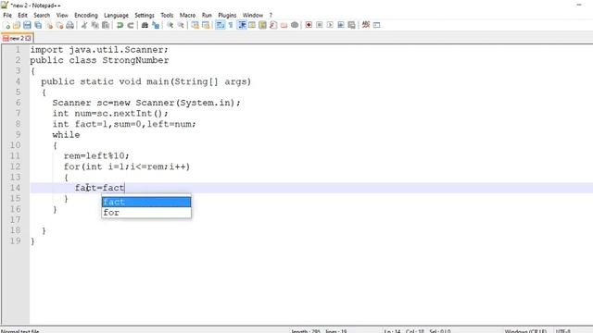Click the Playback macro icon
The height and width of the screenshot is (333, 593).
click(x=330, y=25)
